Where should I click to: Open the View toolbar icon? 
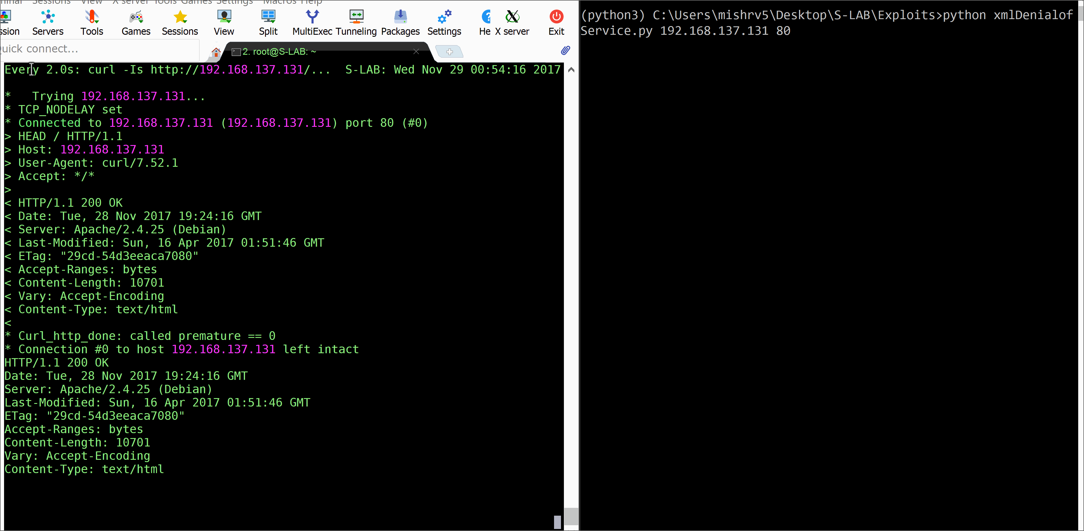(224, 17)
